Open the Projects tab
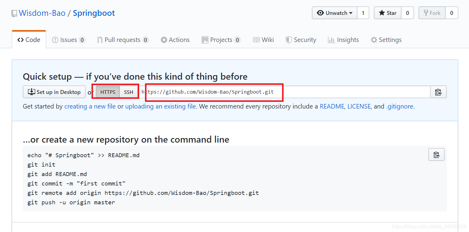Image resolution: width=469 pixels, height=232 pixels. click(x=221, y=40)
